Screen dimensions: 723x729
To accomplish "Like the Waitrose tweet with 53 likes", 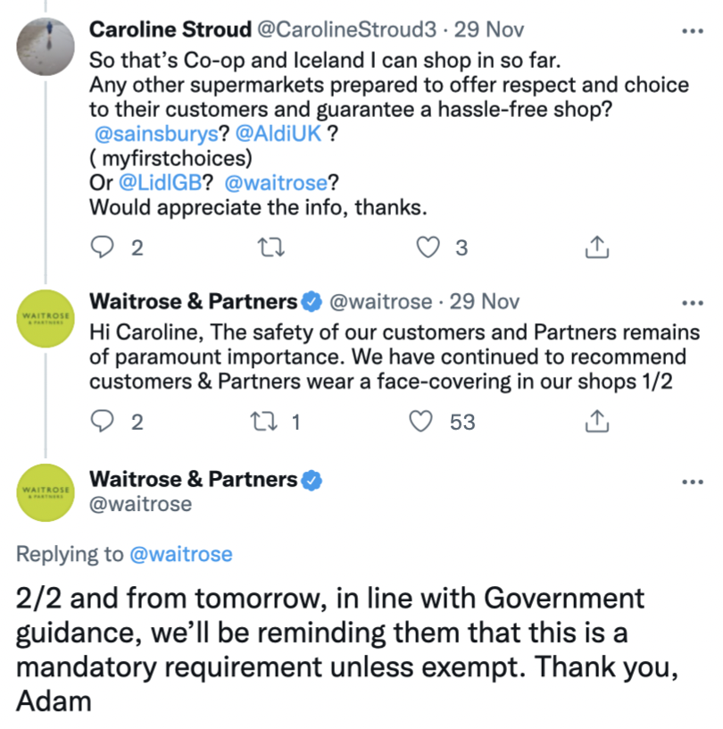I will tap(420, 421).
